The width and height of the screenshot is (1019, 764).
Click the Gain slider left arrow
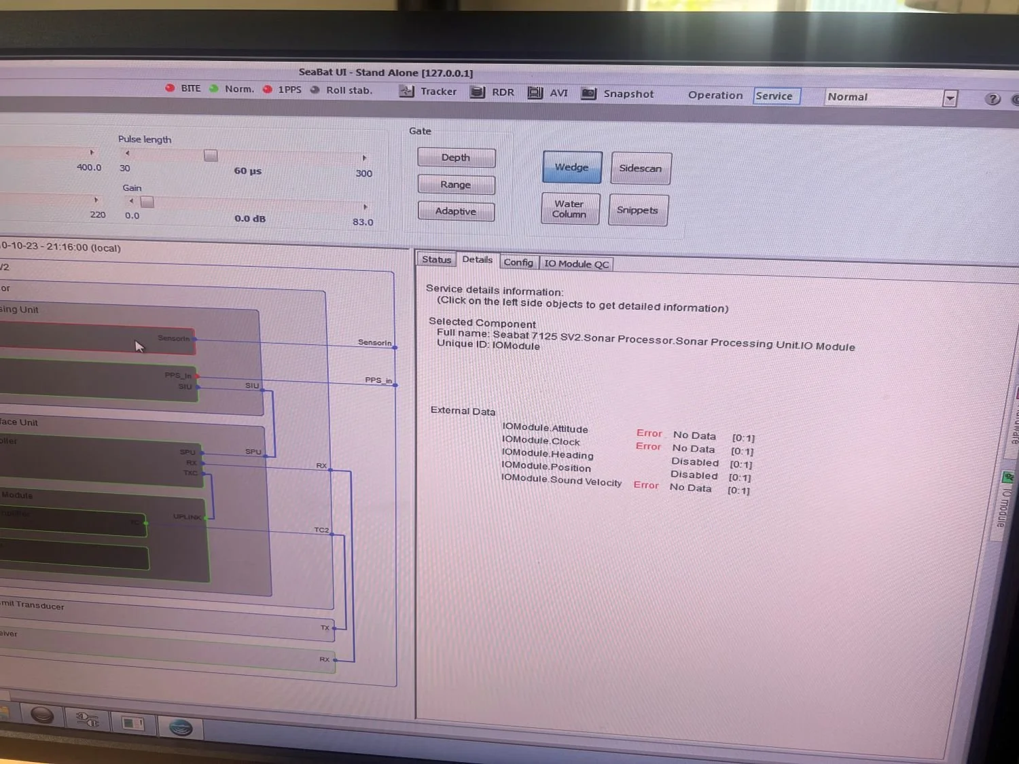[131, 201]
